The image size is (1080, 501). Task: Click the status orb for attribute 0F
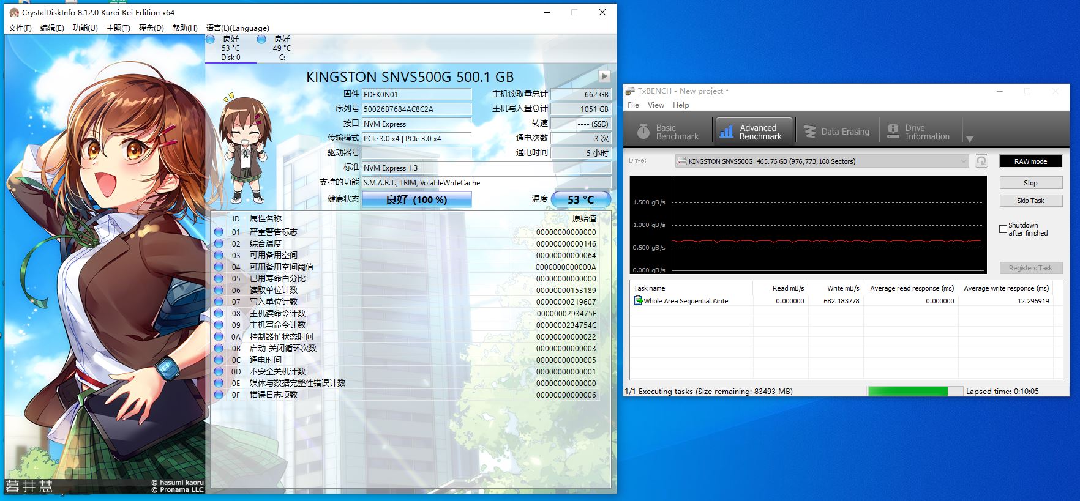219,395
